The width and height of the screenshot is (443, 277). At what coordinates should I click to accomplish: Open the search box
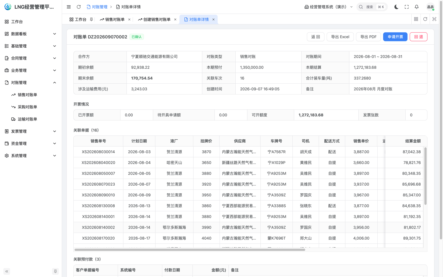pyautogui.click(x=372, y=7)
